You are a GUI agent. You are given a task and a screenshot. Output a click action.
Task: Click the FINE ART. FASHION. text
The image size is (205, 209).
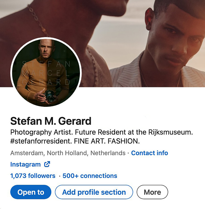[x=107, y=141]
